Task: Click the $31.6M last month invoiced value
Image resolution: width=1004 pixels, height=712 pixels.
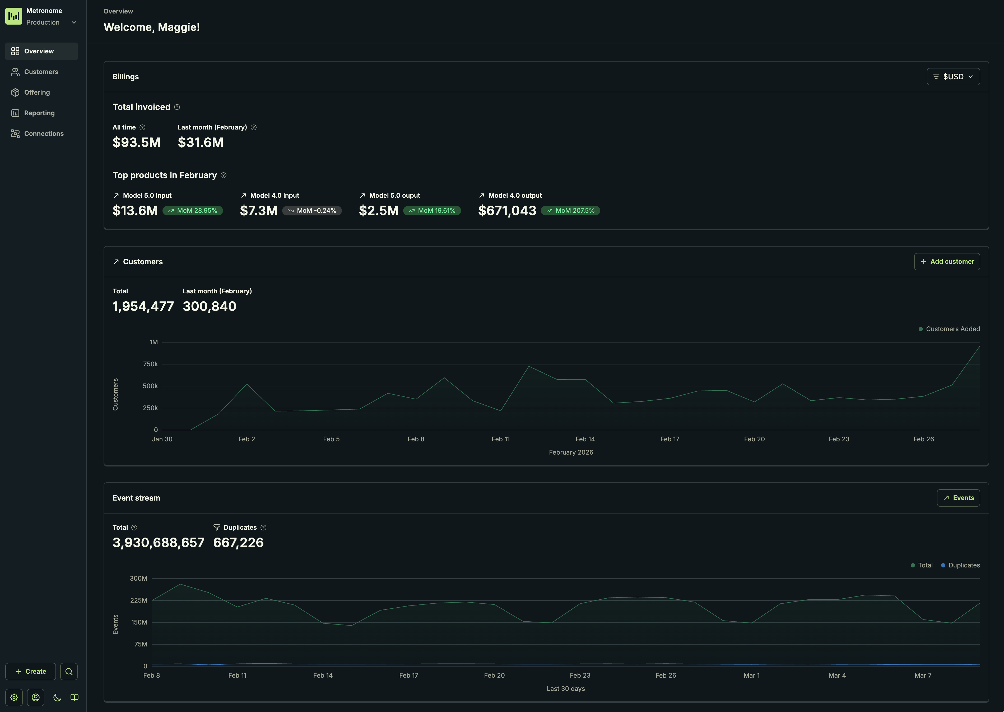Action: click(201, 142)
